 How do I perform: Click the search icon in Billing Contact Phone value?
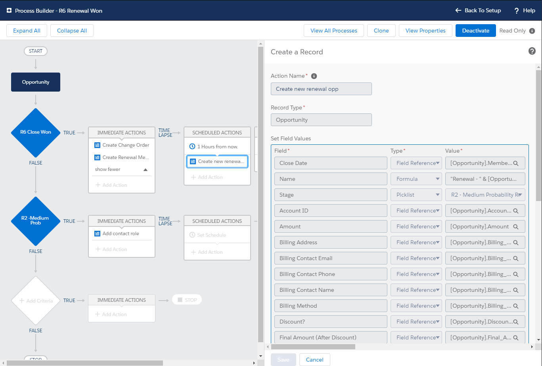tap(516, 274)
